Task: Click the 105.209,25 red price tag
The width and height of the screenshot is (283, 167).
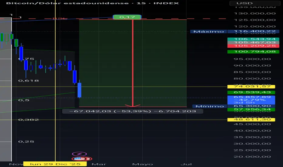Action: (254, 46)
